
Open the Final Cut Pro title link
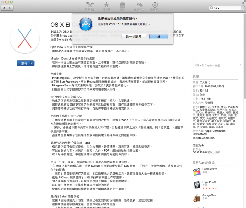210,169
